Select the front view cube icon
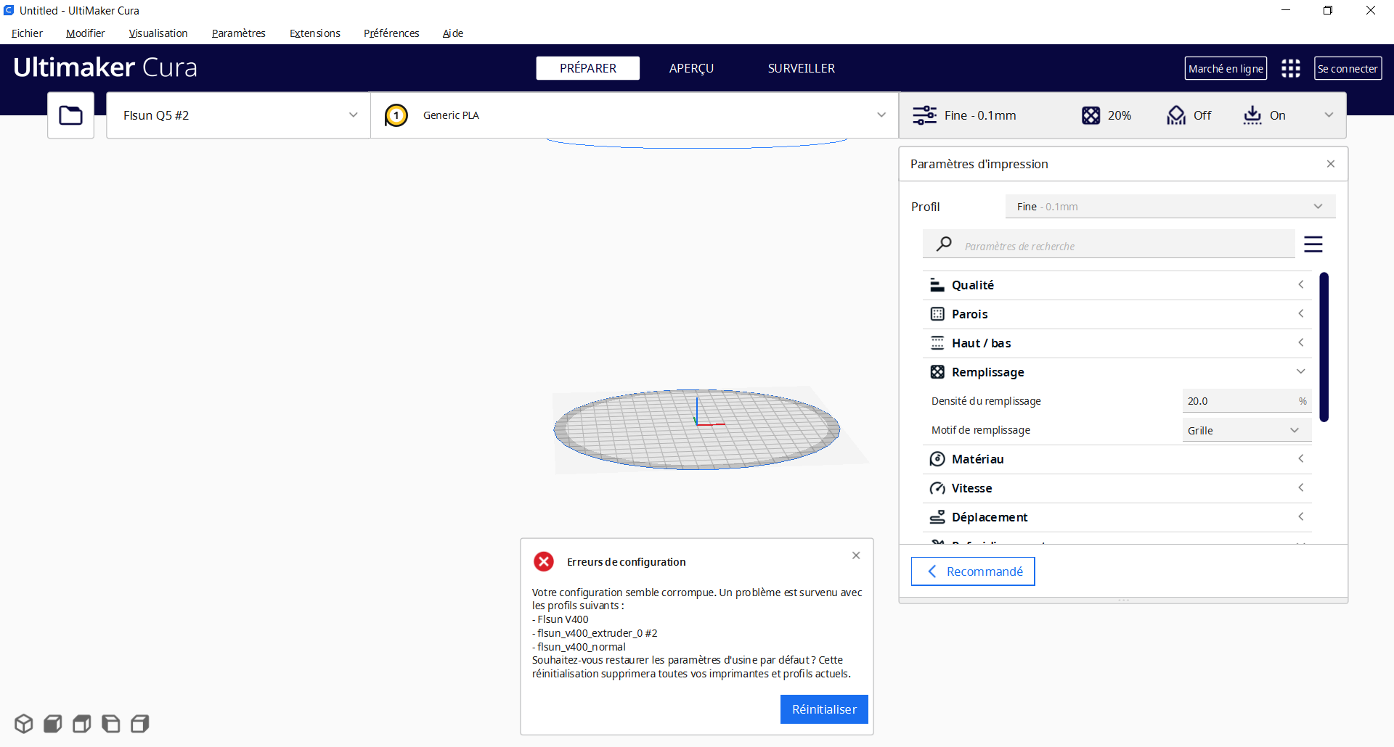Viewport: 1394px width, 747px height. pyautogui.click(x=53, y=724)
